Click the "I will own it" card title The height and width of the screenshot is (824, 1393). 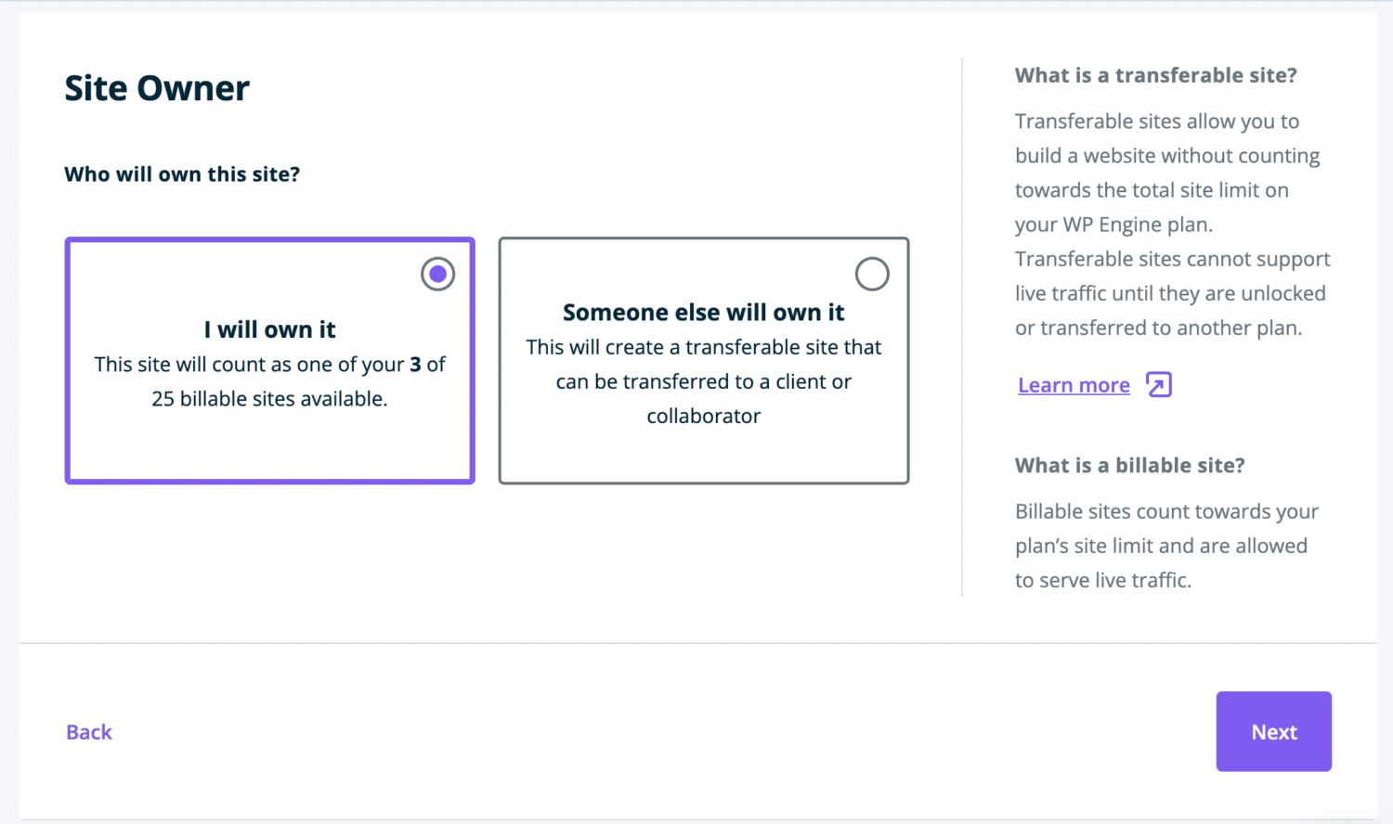(269, 329)
